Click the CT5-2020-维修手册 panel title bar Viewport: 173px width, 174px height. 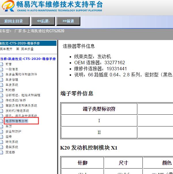(28, 43)
